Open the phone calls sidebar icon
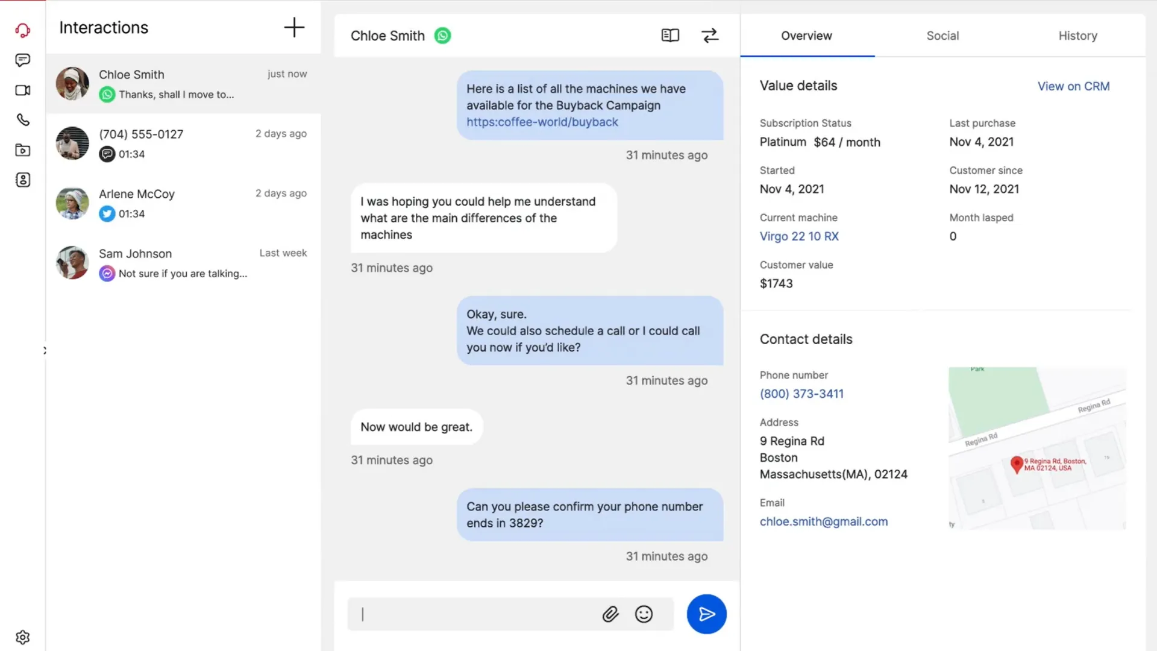This screenshot has width=1157, height=651. pyautogui.click(x=23, y=120)
